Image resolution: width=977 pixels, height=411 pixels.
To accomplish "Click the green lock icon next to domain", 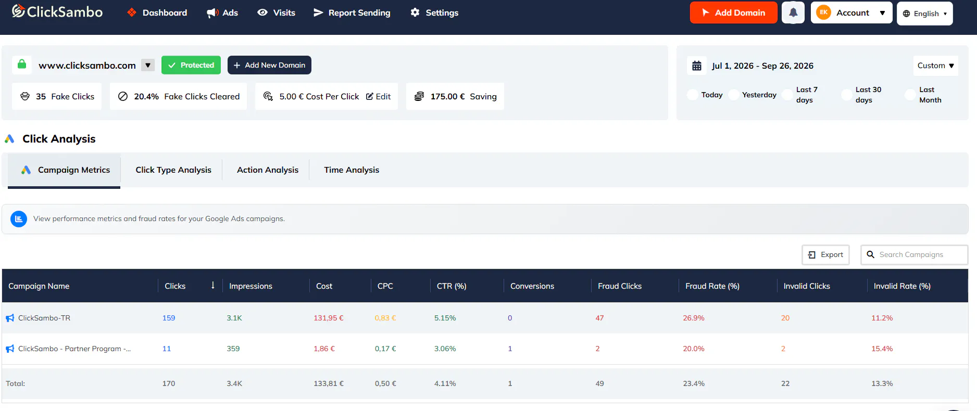I will coord(22,65).
